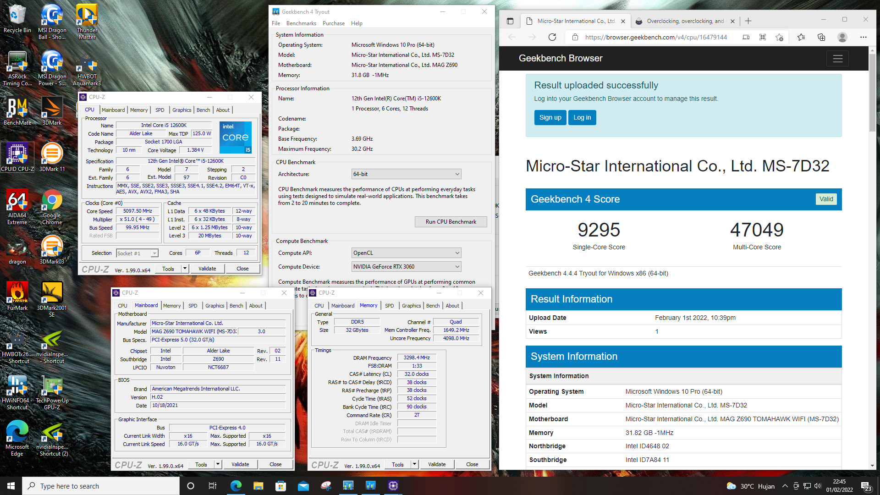This screenshot has width=880, height=495.
Task: Click the taskbar clock showing 22:45
Action: tap(839, 486)
